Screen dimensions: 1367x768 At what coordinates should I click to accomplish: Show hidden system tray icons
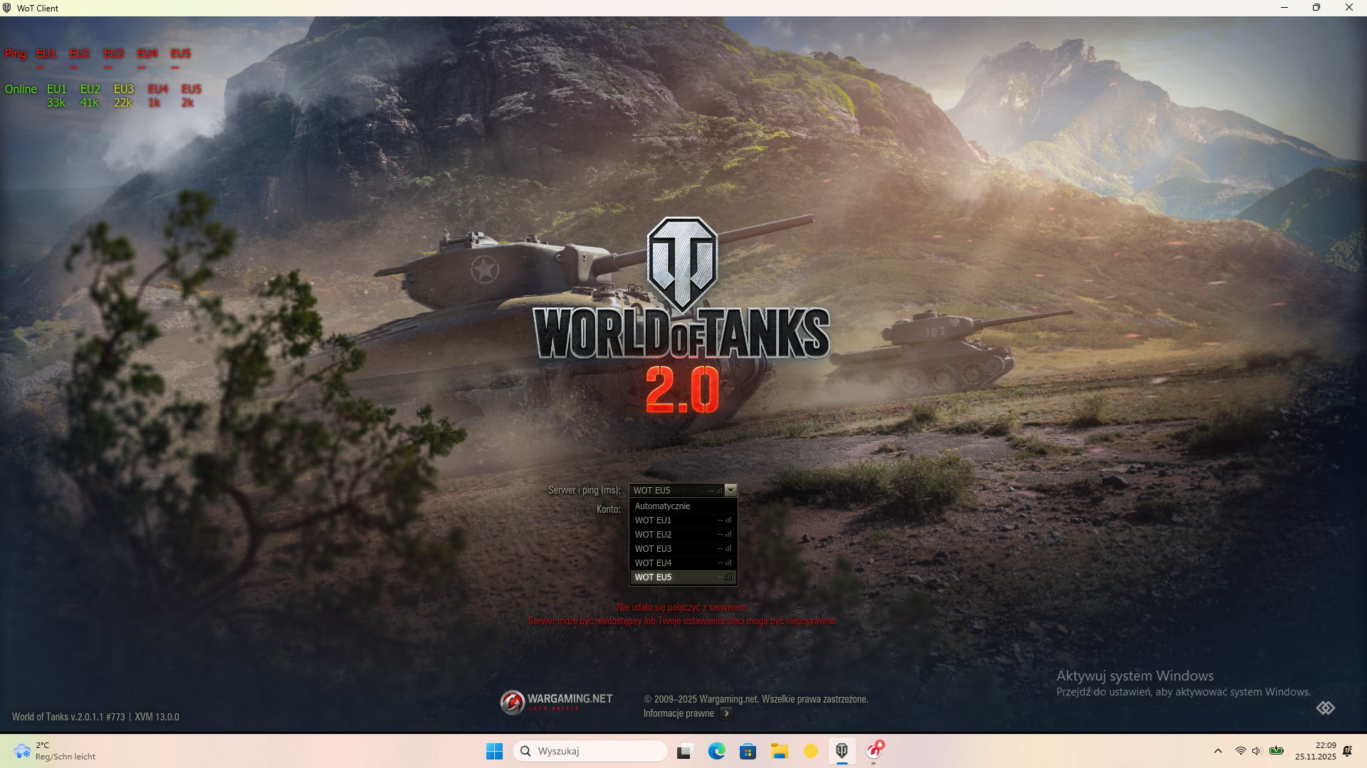(x=1218, y=751)
